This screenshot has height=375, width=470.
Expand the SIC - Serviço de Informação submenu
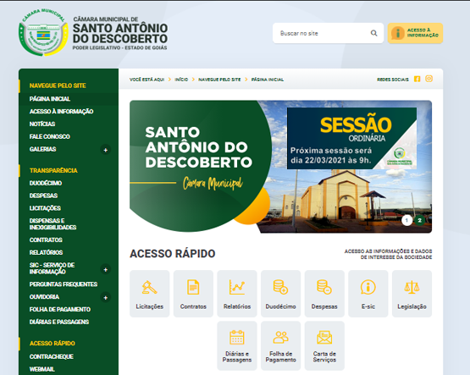pyautogui.click(x=105, y=269)
